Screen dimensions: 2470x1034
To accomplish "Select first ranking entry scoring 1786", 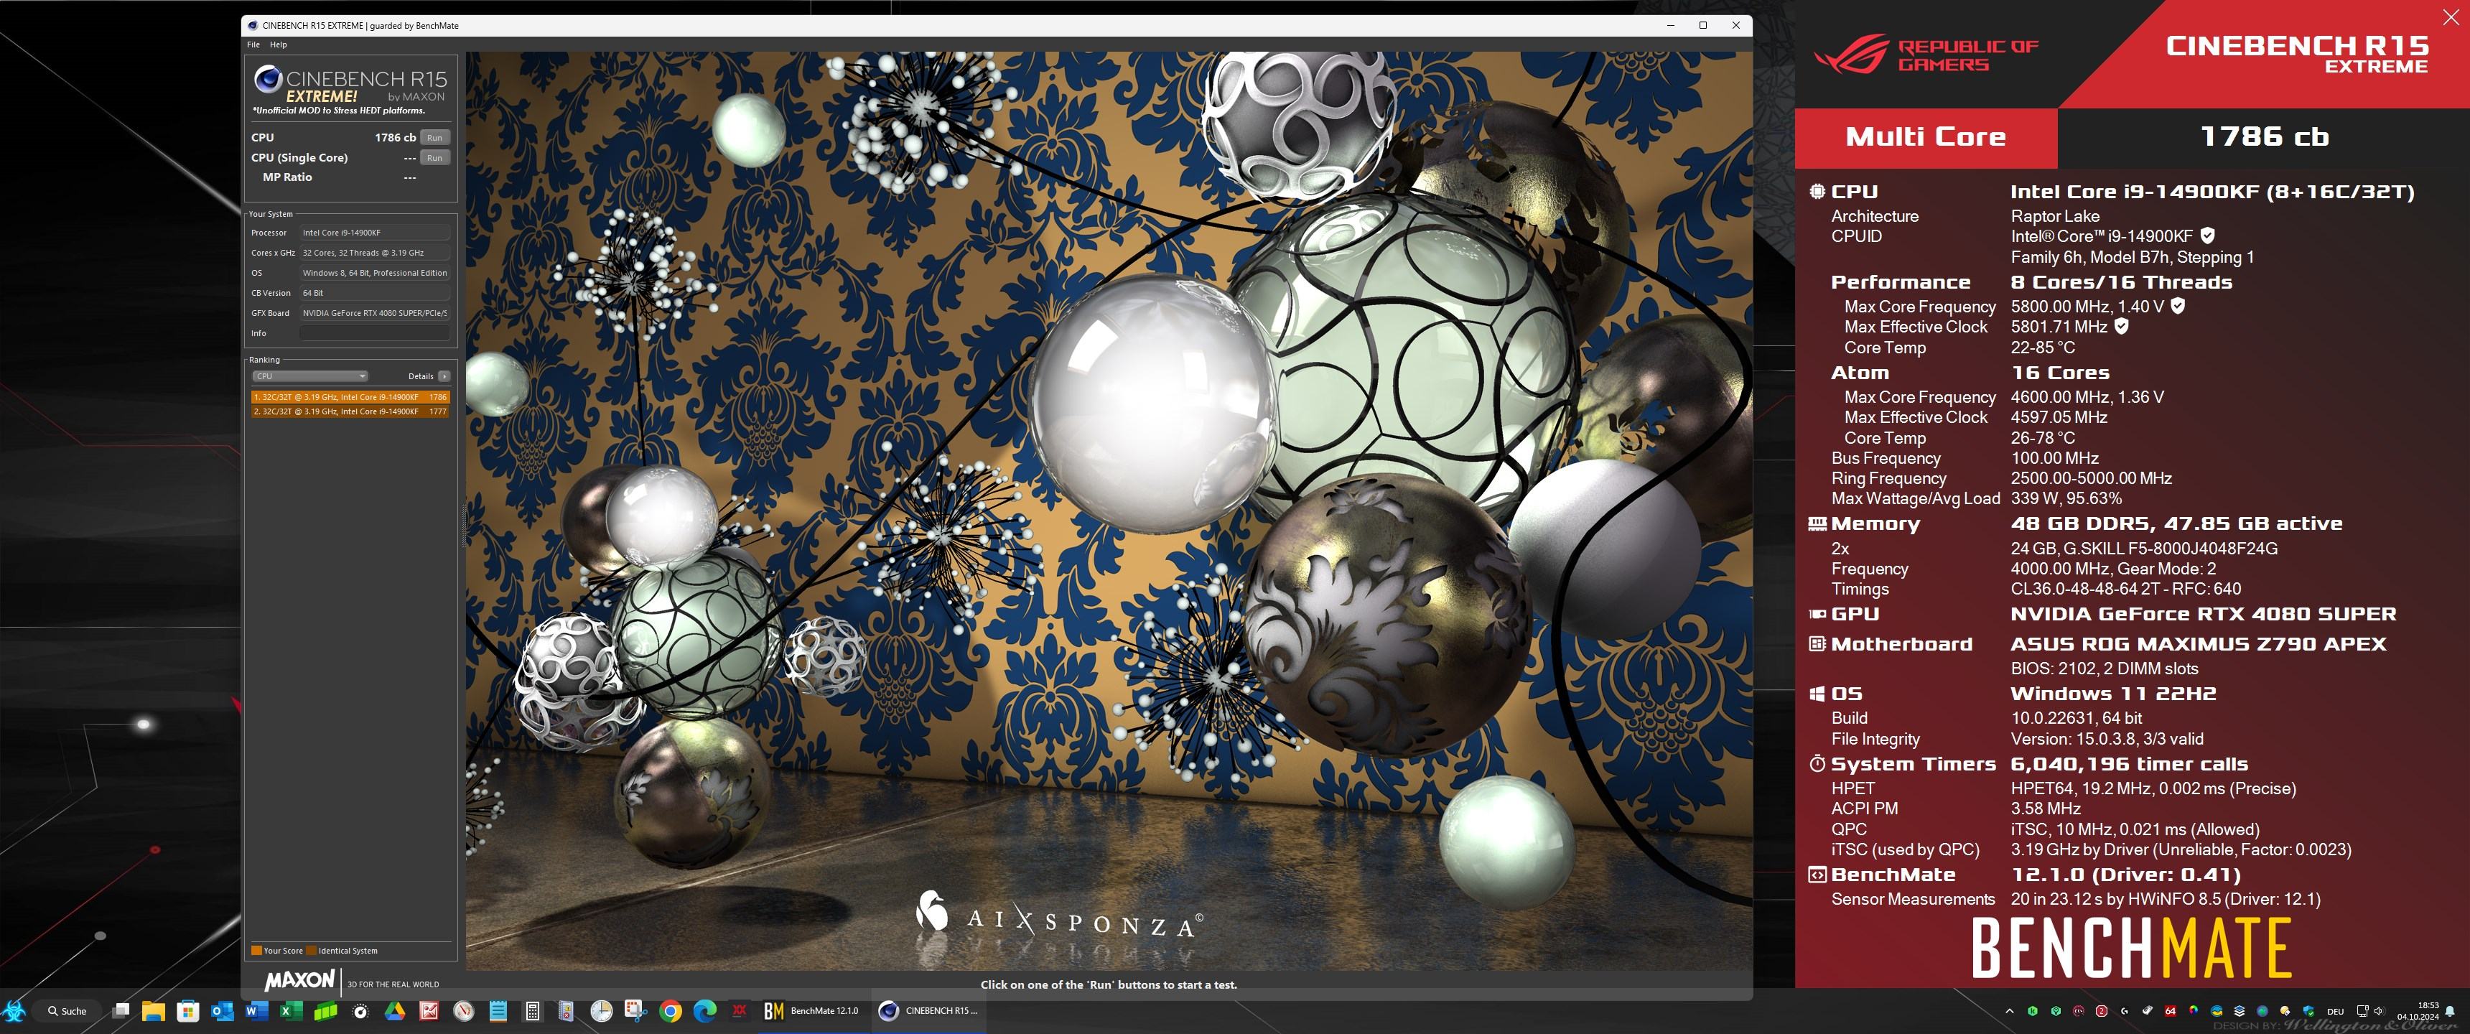I will click(349, 396).
